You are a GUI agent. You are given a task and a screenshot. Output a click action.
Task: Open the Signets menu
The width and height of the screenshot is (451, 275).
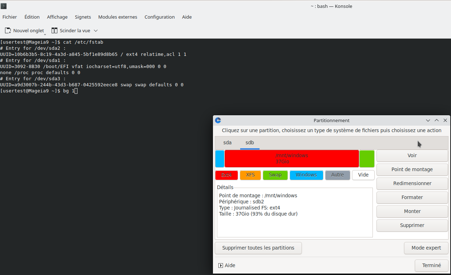[x=83, y=17]
